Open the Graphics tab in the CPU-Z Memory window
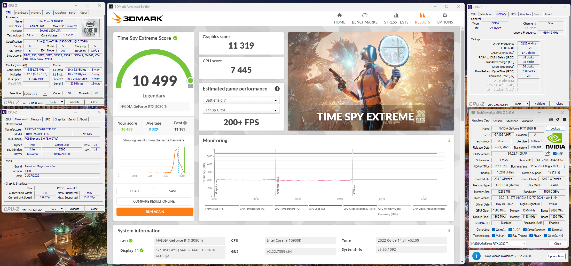 point(525,14)
